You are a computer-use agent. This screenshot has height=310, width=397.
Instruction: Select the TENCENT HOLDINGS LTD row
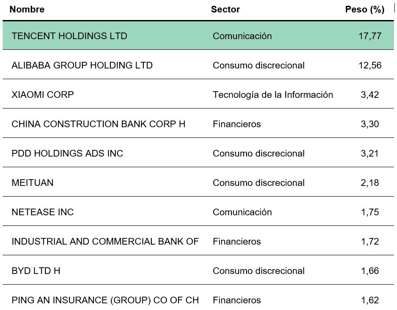[69, 36]
